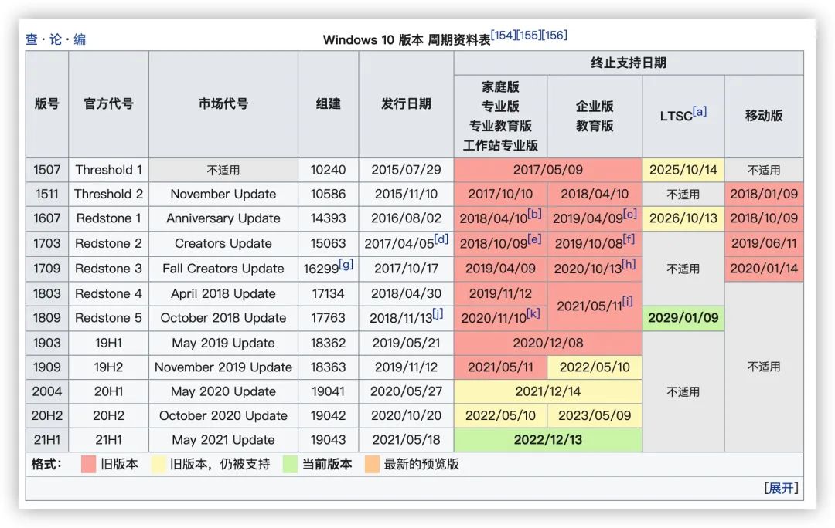Click the 官方代号 column header
This screenshot has height=528, width=835.
(109, 104)
